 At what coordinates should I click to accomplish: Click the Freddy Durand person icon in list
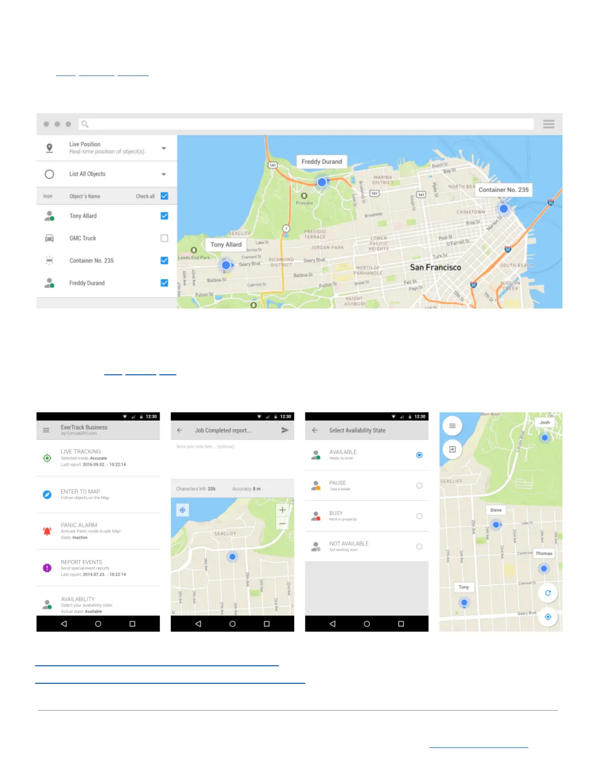pyautogui.click(x=49, y=283)
